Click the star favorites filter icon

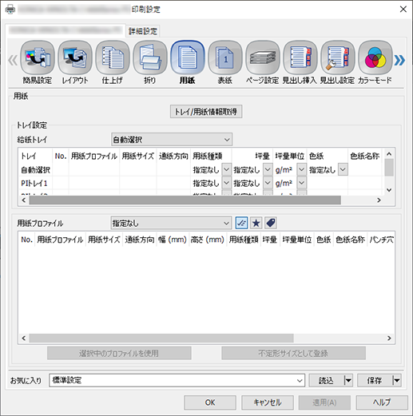(x=256, y=223)
